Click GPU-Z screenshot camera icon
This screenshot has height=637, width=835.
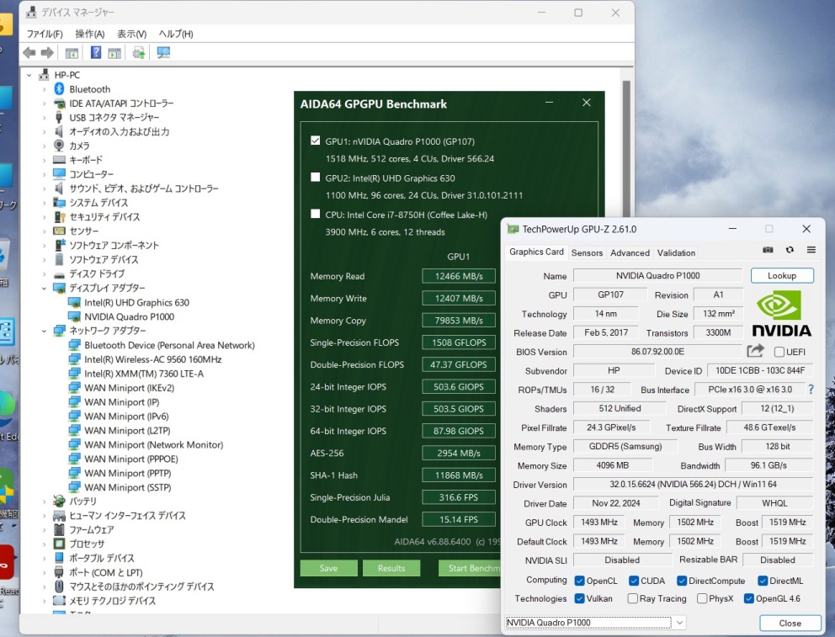pyautogui.click(x=768, y=250)
